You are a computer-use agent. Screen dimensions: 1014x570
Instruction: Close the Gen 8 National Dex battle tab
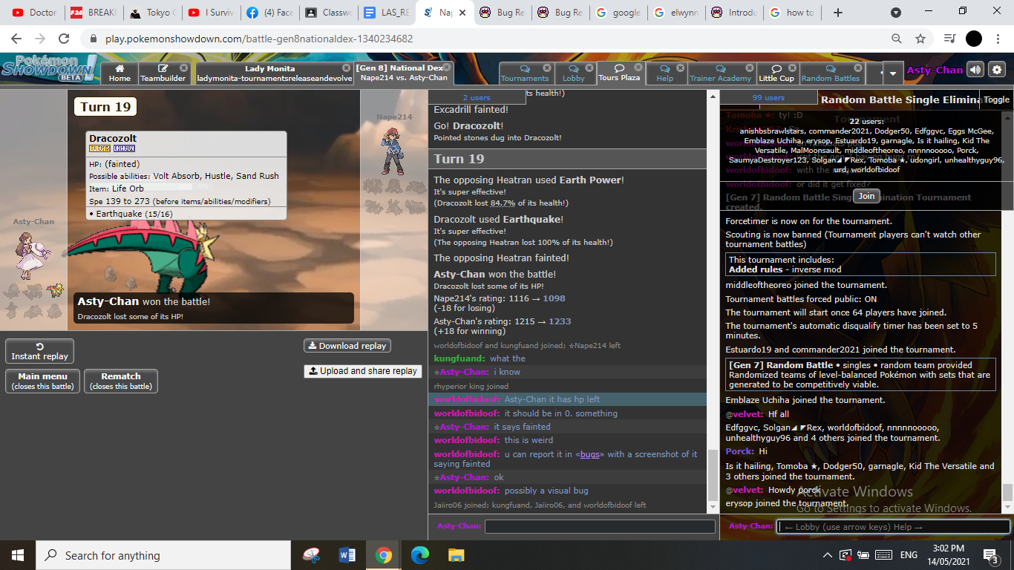(446, 68)
